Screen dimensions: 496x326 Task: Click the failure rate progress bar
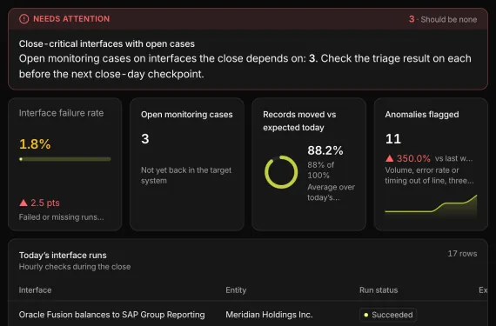pyautogui.click(x=65, y=159)
